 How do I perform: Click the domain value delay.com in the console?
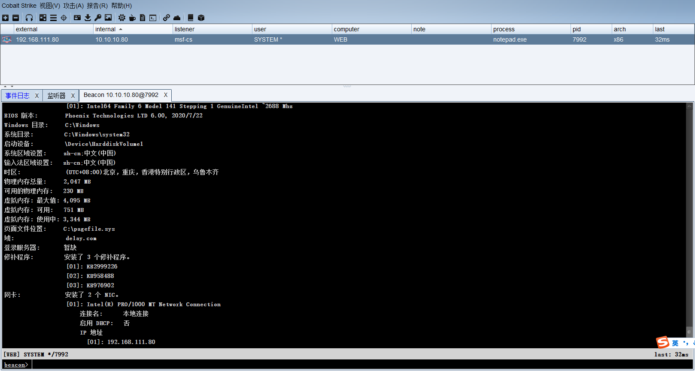click(81, 238)
